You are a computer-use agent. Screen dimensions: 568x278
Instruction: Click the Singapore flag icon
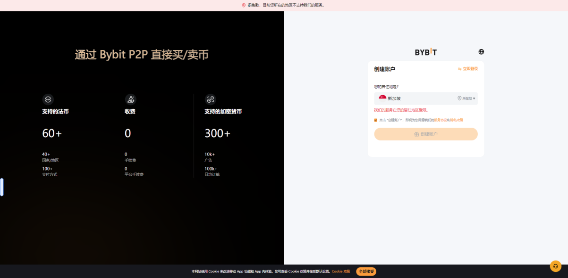tap(382, 98)
